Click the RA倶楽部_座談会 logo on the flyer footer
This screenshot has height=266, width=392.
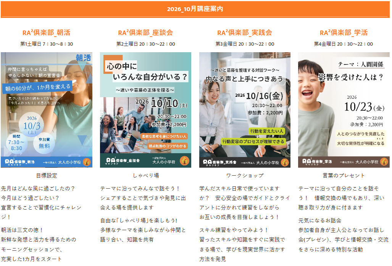[123, 161]
